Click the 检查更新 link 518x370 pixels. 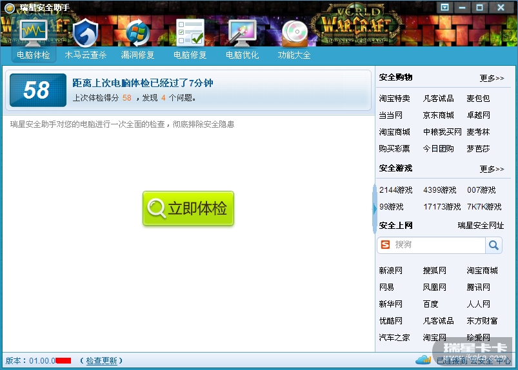[101, 360]
